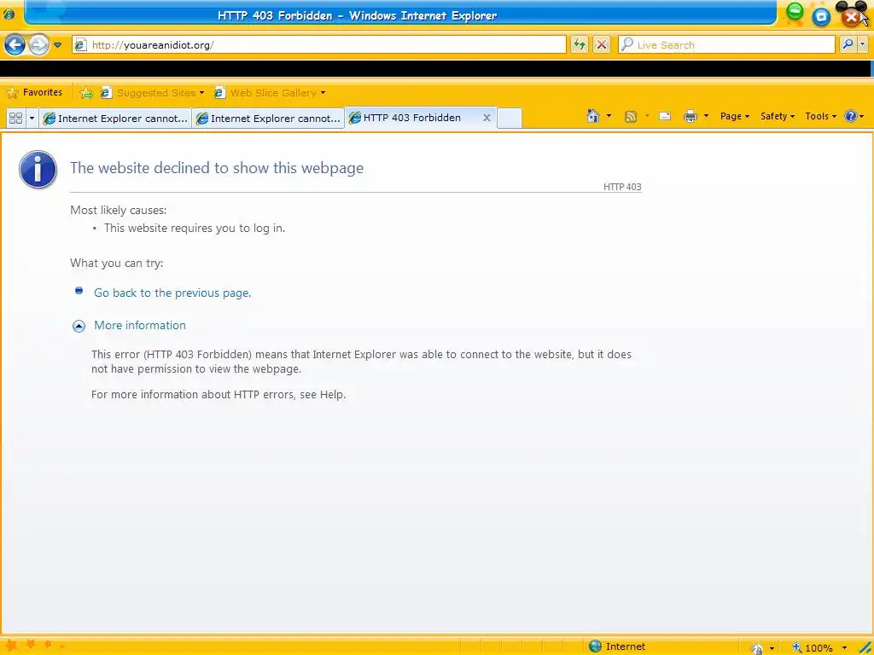Click the Live Search input box
The width and height of the screenshot is (874, 655).
726,45
